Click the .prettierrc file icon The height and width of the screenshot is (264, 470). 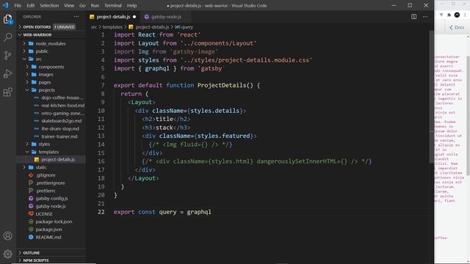click(31, 191)
